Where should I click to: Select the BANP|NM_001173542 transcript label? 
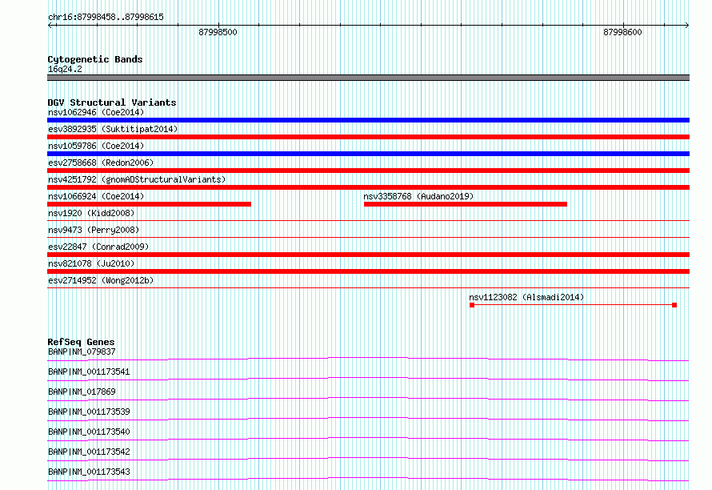pos(89,452)
